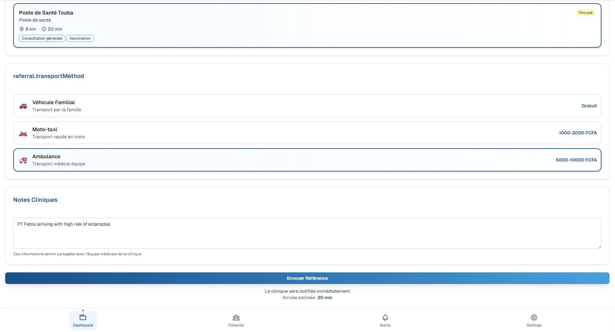615x332 pixels.
Task: Switch to the Patients tab
Action: tap(236, 321)
